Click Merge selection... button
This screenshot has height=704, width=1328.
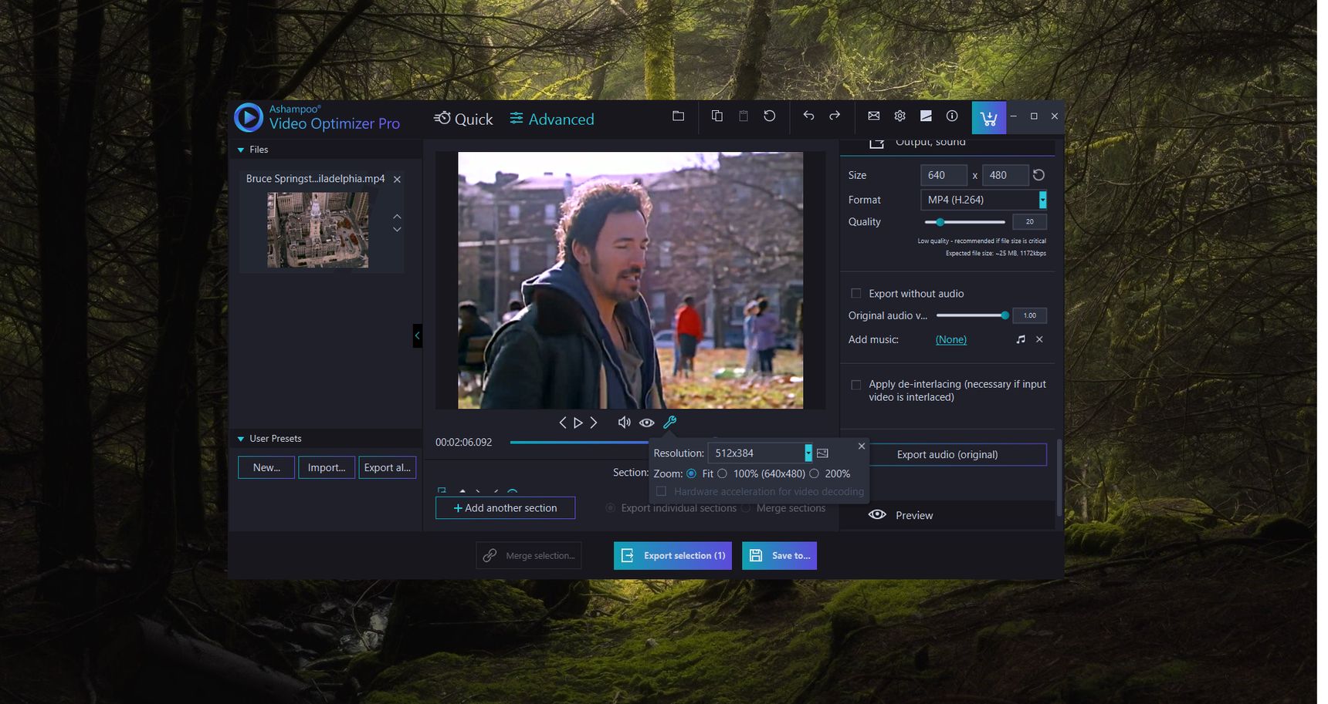point(529,555)
